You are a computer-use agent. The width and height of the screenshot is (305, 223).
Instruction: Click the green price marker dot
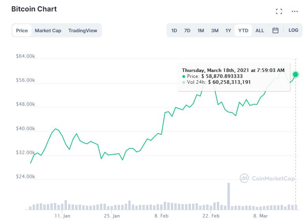(296, 74)
